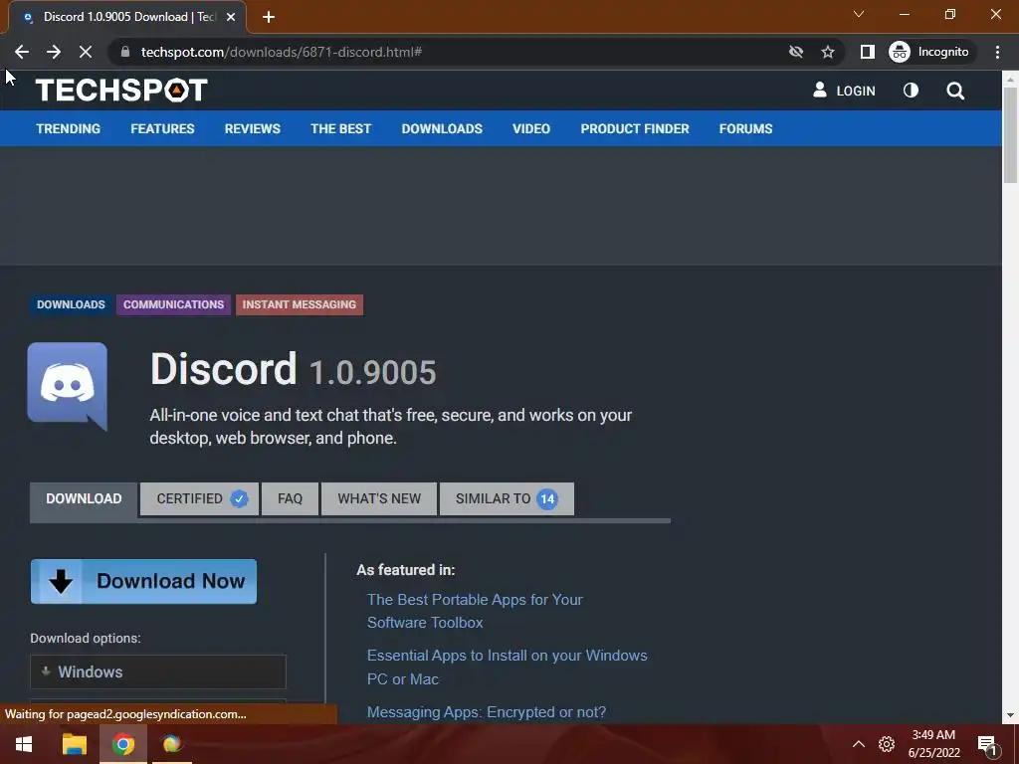Click the DOWNLOADS breadcrumb tag

click(71, 304)
